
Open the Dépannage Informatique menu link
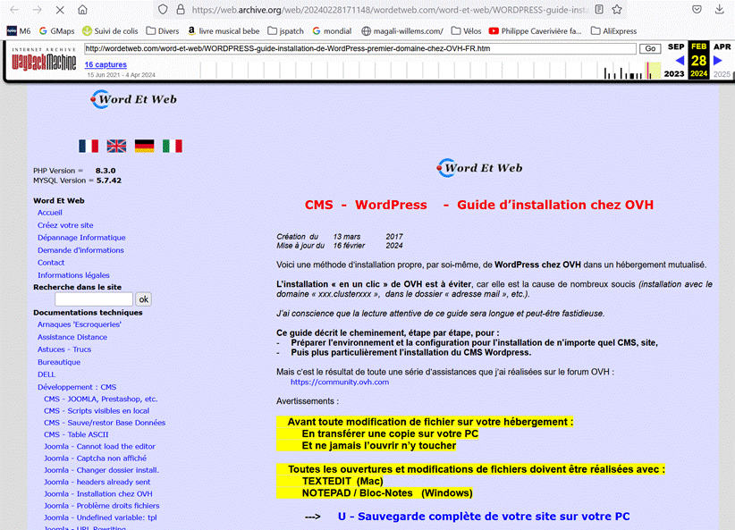click(x=81, y=238)
